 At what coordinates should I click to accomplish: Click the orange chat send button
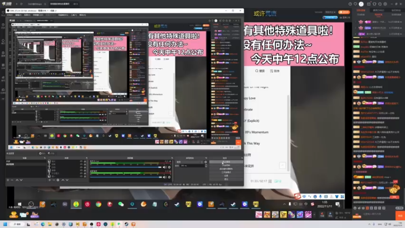400,215
